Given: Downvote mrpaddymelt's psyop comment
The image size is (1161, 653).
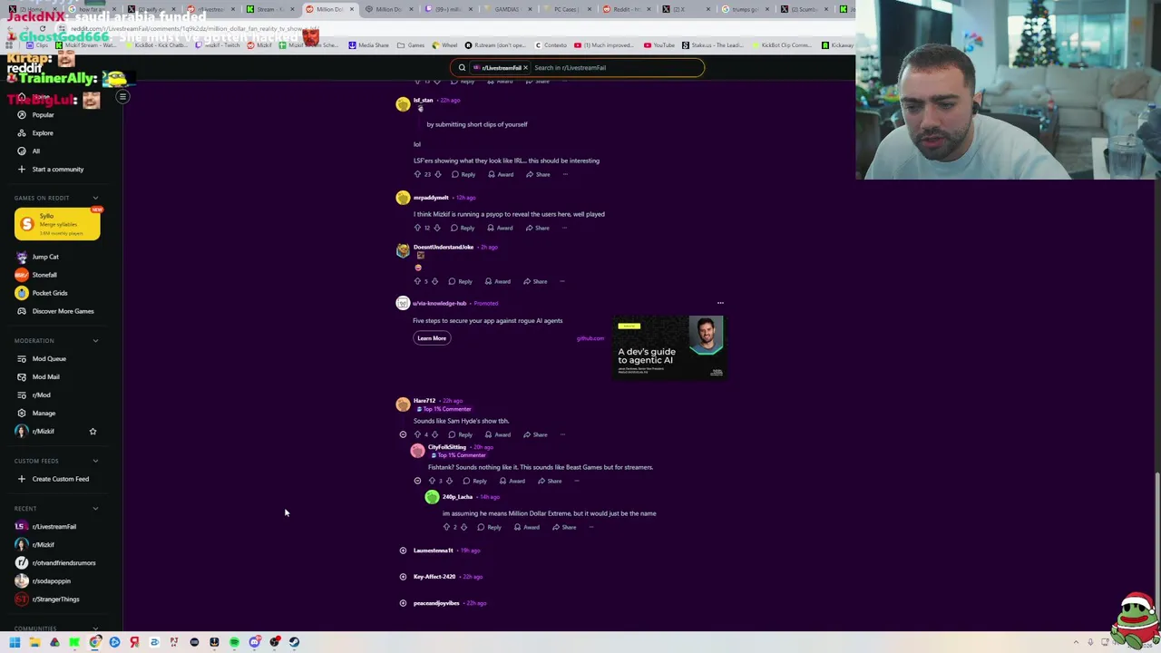Looking at the screenshot, I should pyautogui.click(x=436, y=228).
